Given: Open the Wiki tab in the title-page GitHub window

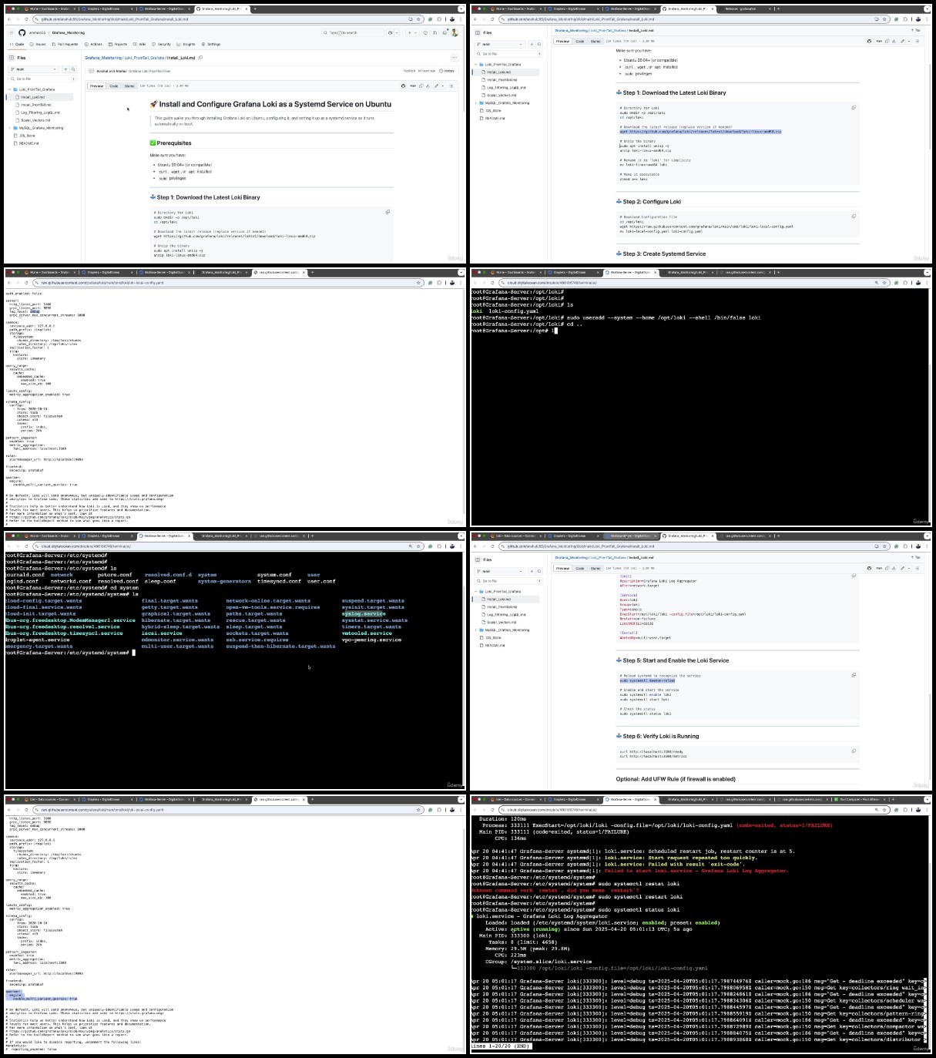Looking at the screenshot, I should point(139,44).
